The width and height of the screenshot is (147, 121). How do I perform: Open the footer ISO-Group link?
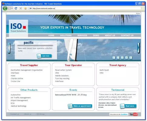(x=40, y=114)
